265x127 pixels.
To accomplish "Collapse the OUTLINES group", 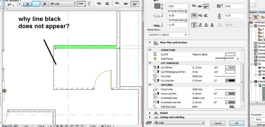I will pyautogui.click(x=150, y=85).
